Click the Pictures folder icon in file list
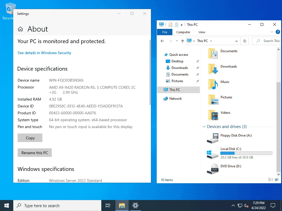The width and height of the screenshot is (282, 211). point(213,100)
